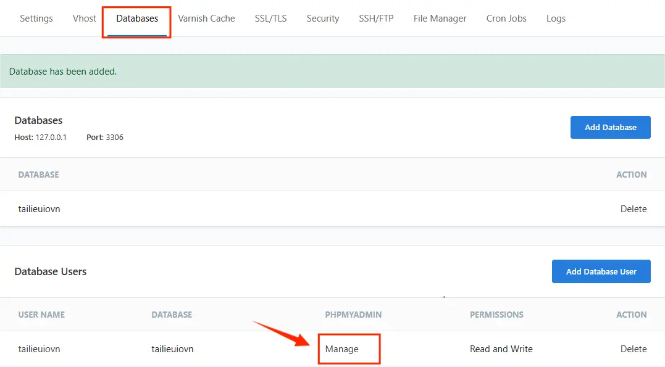Switch to the Settings tab
Image resolution: width=665 pixels, height=367 pixels.
point(36,19)
